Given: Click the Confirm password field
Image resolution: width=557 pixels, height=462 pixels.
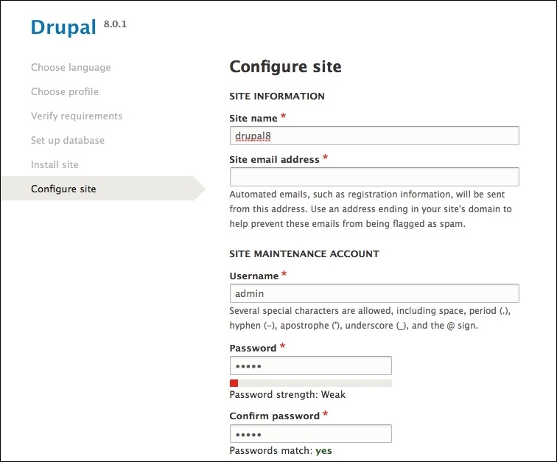Looking at the screenshot, I should tap(311, 433).
